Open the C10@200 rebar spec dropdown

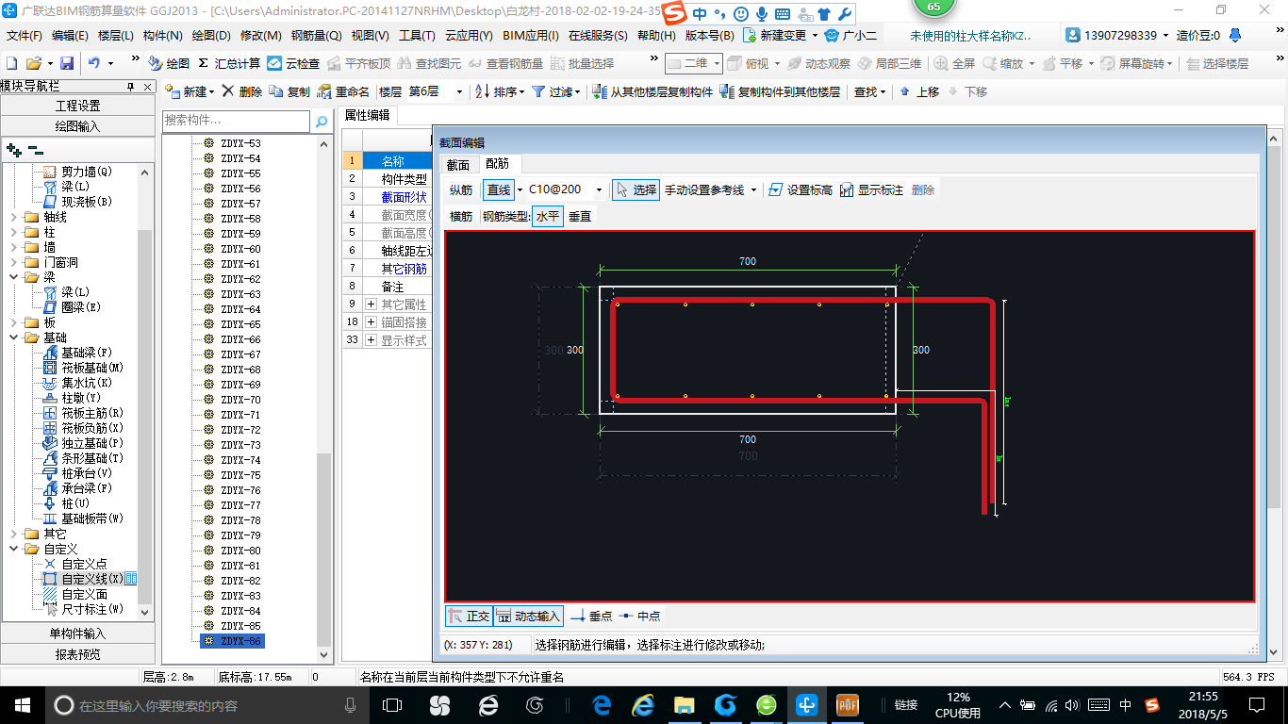(599, 189)
